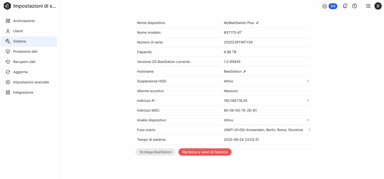The height and width of the screenshot is (179, 384).
Task: Click the Utenti person icon
Action: coord(8,31)
